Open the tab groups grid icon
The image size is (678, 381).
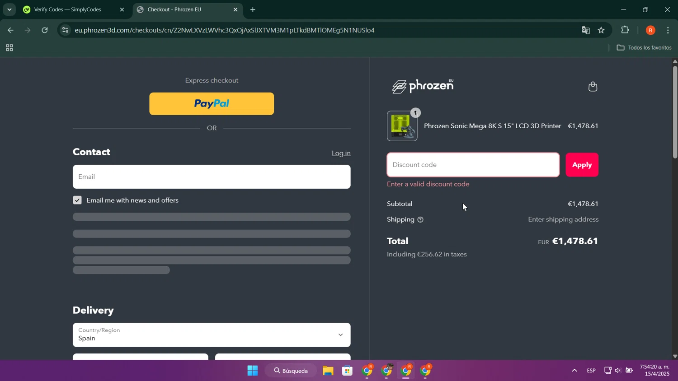(9, 48)
